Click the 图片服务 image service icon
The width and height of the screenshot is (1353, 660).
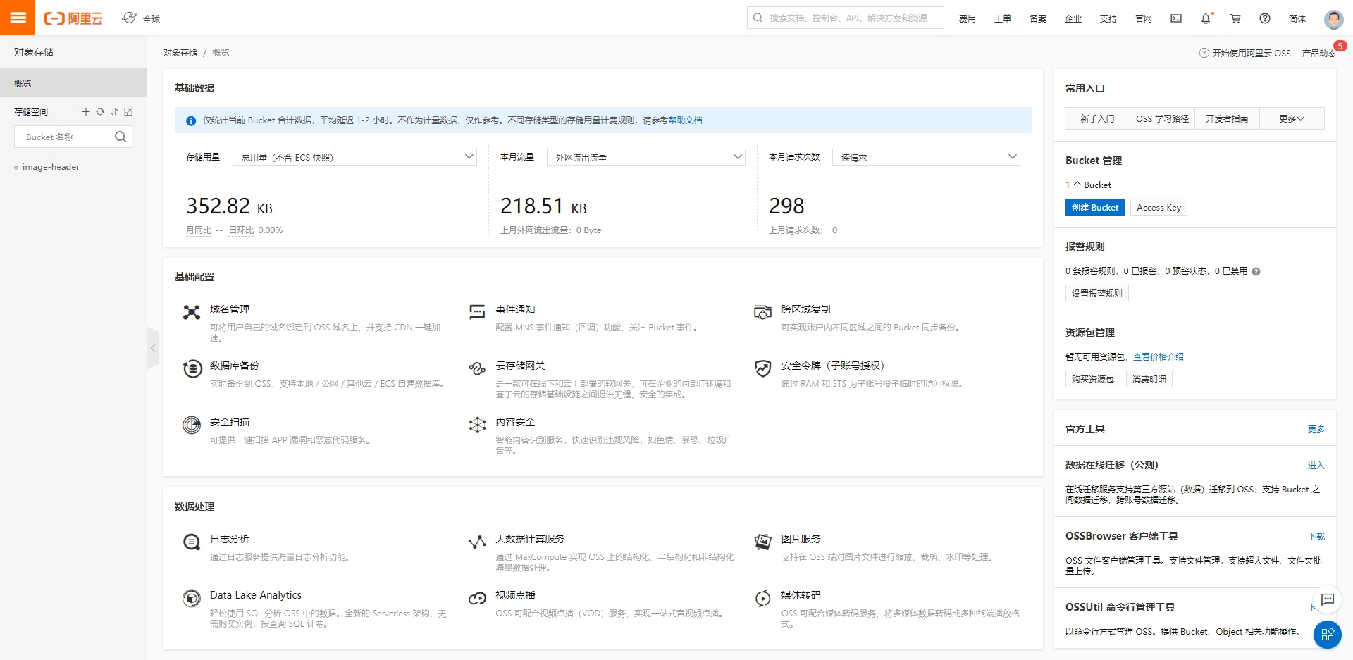coord(762,542)
